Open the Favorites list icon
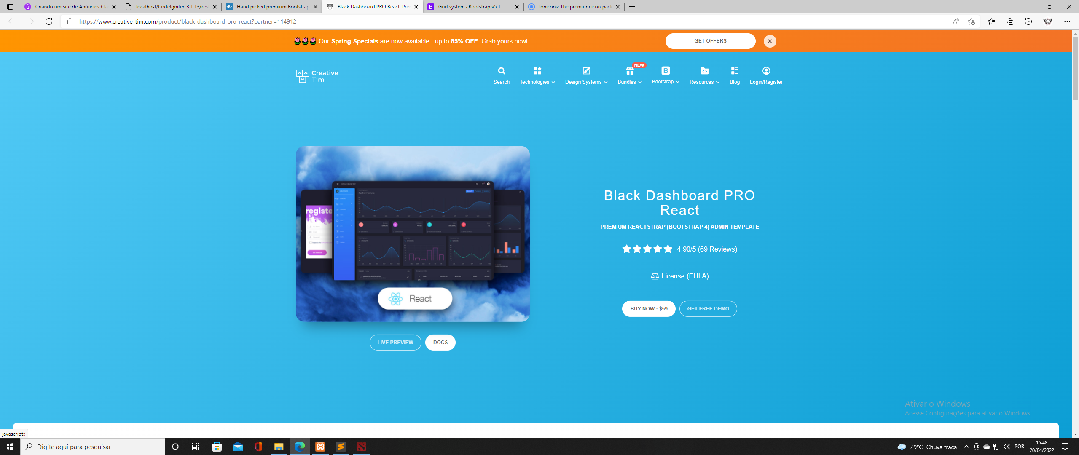The height and width of the screenshot is (455, 1079). [x=991, y=21]
